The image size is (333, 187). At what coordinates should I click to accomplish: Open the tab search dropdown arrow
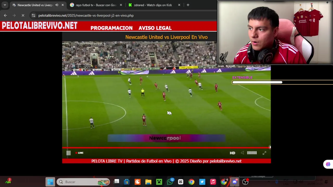(5, 5)
